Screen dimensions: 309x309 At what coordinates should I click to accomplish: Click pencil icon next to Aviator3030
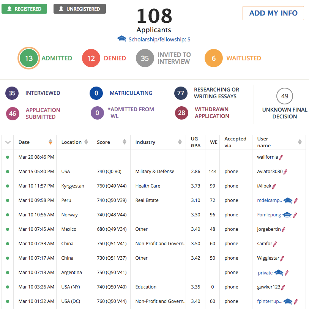click(285, 172)
